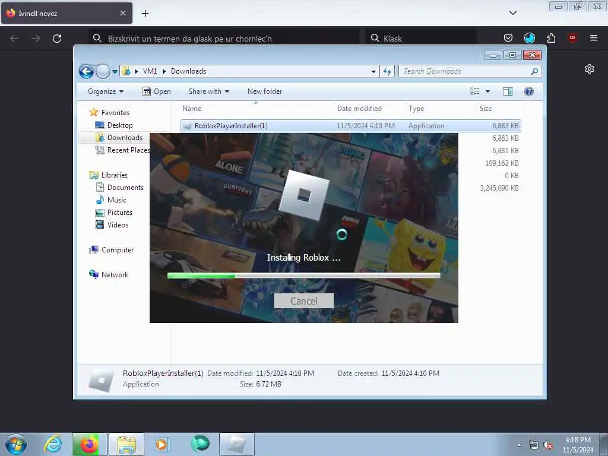608x456 pixels.
Task: Open Firefox extensions puzzle icon
Action: [551, 38]
